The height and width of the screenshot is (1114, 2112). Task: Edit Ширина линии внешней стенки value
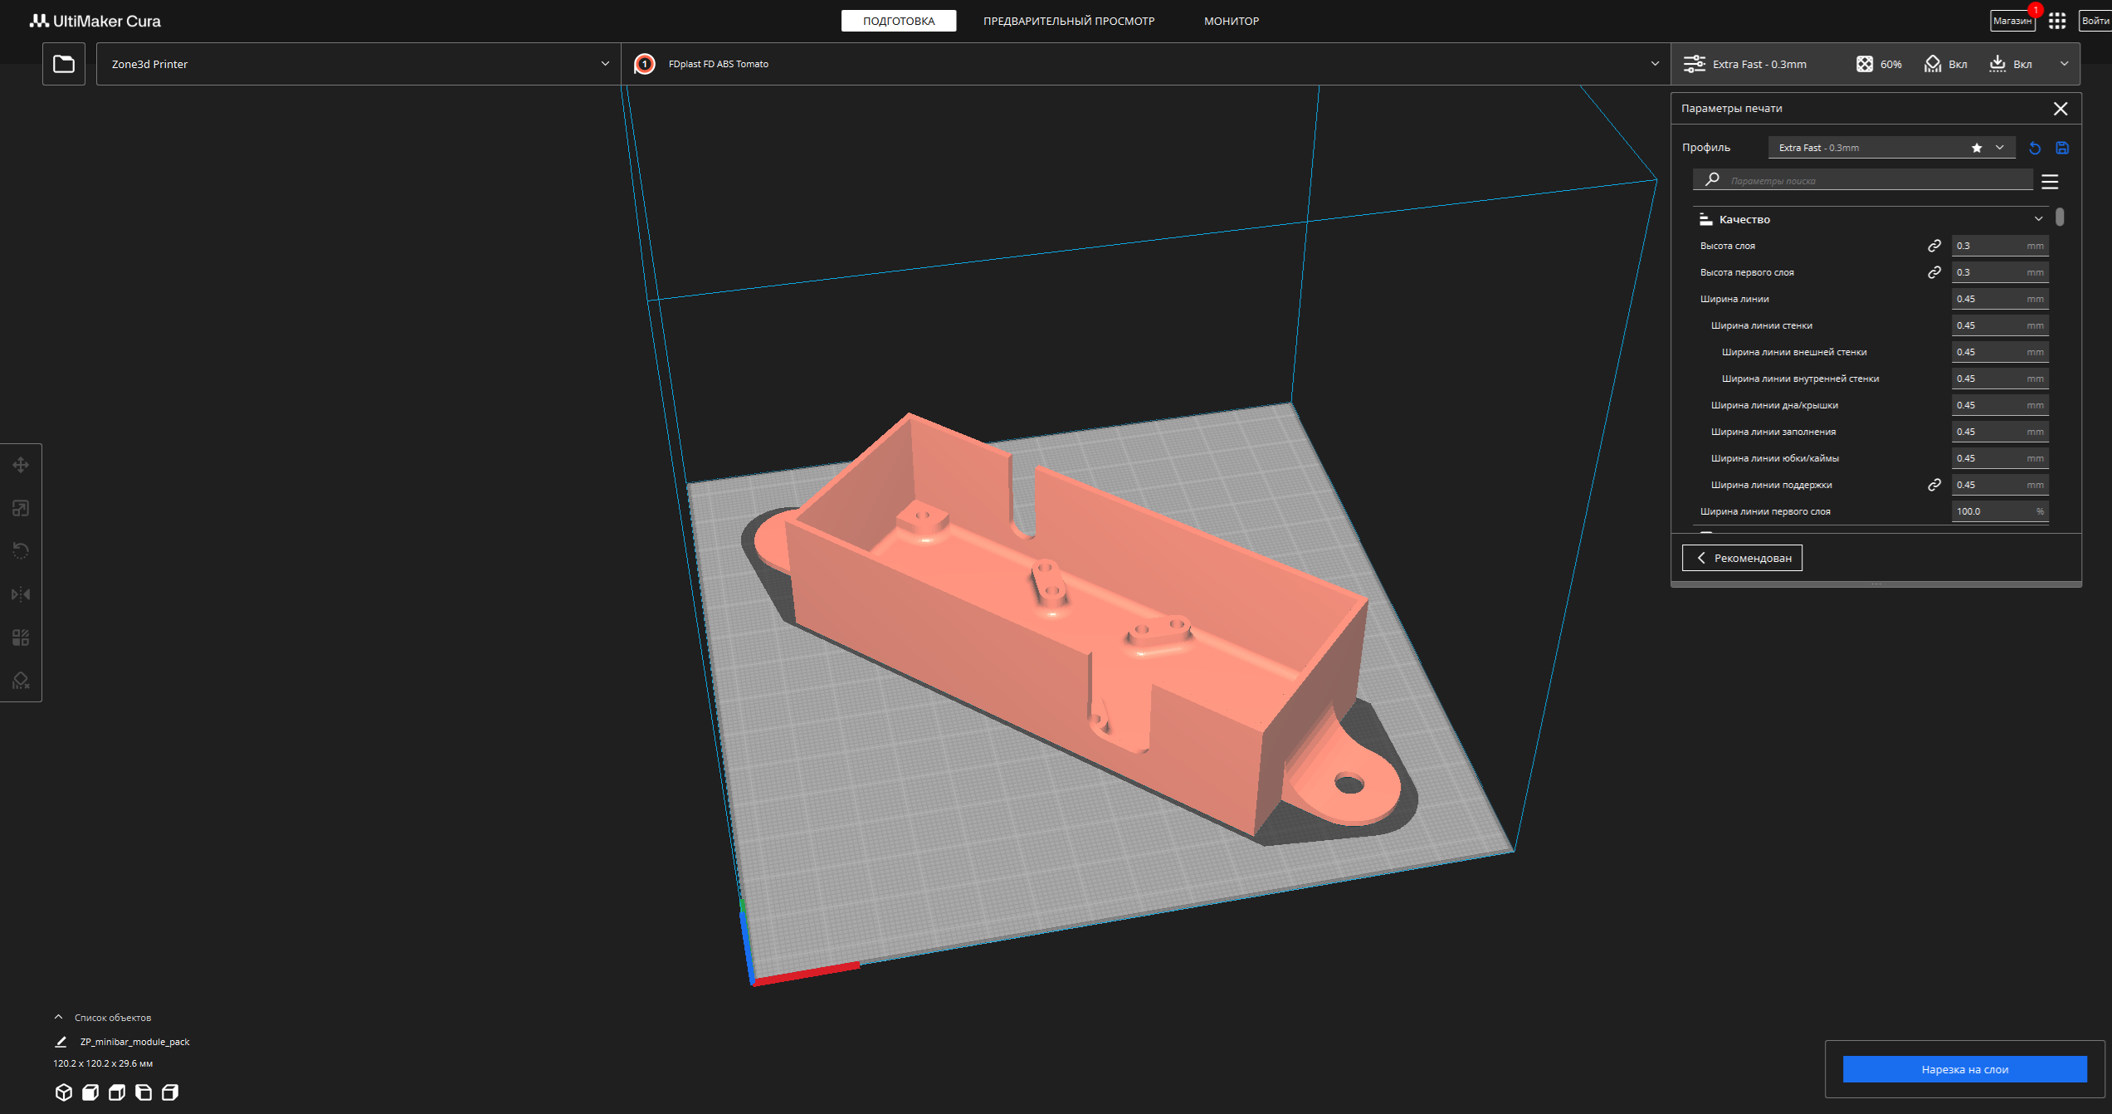click(x=2000, y=352)
